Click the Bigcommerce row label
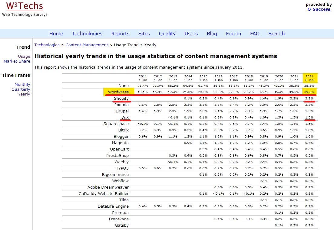The width and height of the screenshot is (334, 230). [x=115, y=174]
